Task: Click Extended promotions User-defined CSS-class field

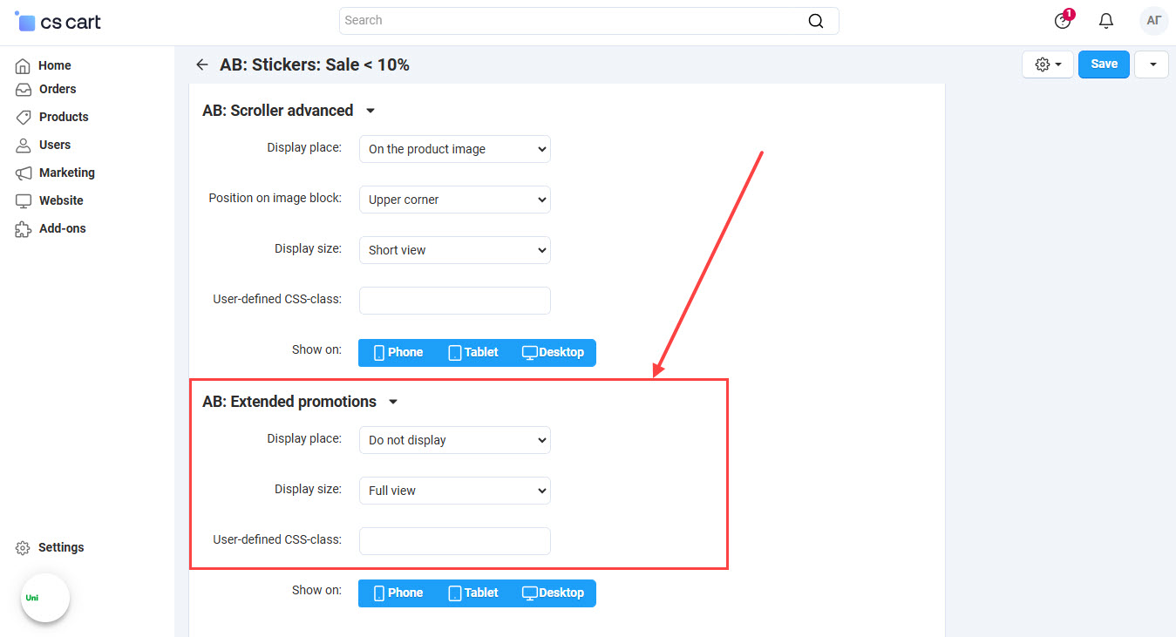Action: click(454, 541)
